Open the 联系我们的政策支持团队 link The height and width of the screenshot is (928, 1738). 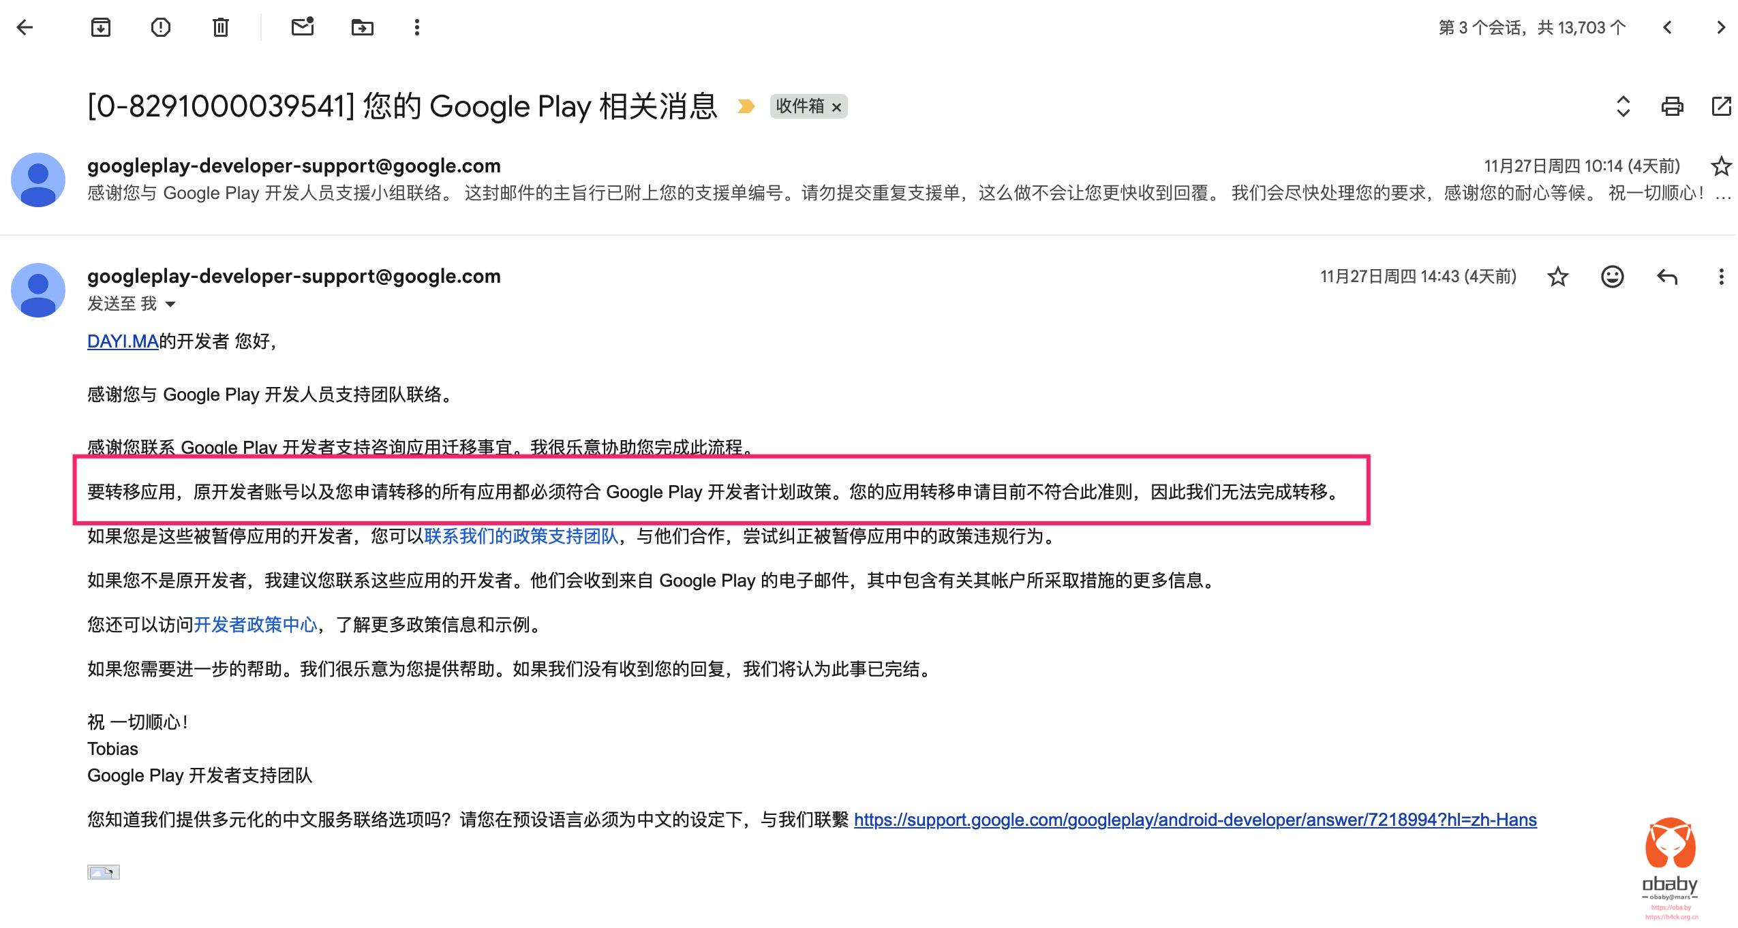point(521,536)
